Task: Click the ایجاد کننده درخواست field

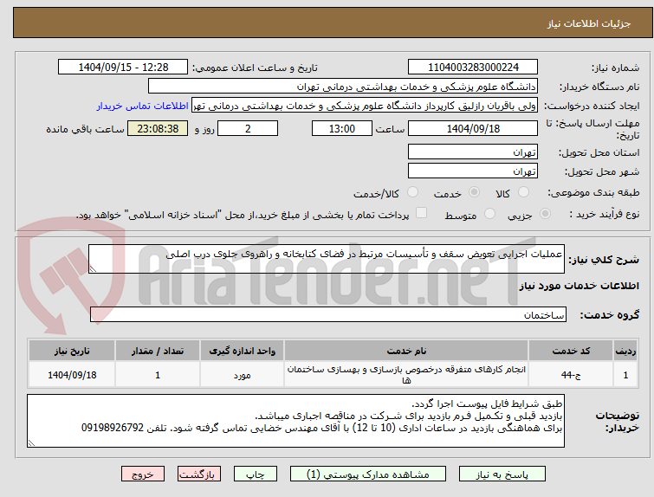Action: [365, 106]
